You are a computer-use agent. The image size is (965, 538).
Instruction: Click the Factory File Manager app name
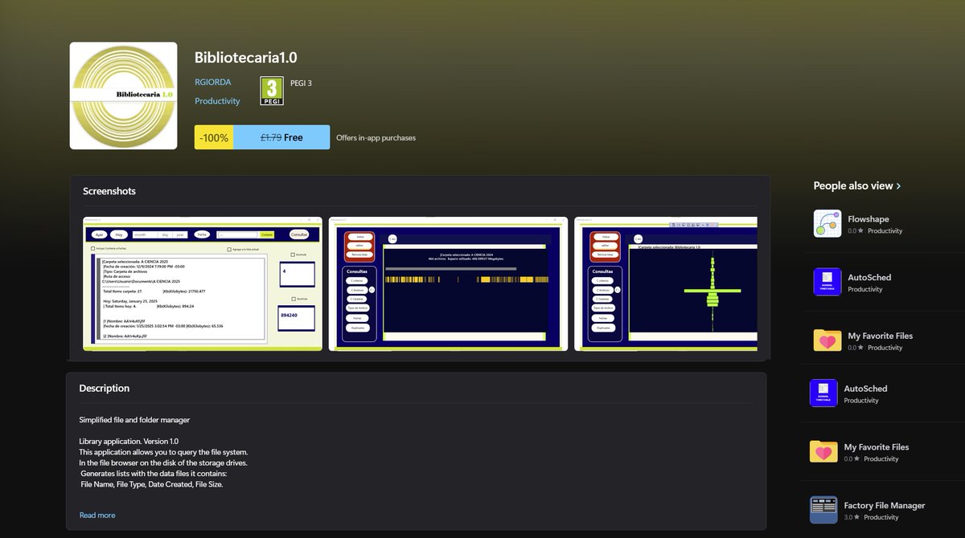click(x=885, y=505)
